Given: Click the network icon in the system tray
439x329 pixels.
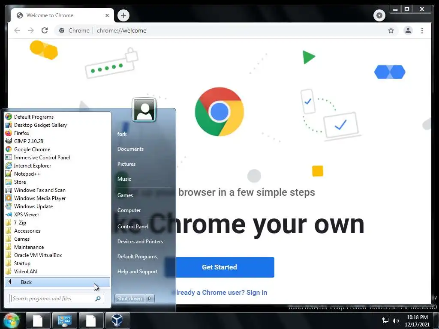Looking at the screenshot, I should pyautogui.click(x=385, y=320).
